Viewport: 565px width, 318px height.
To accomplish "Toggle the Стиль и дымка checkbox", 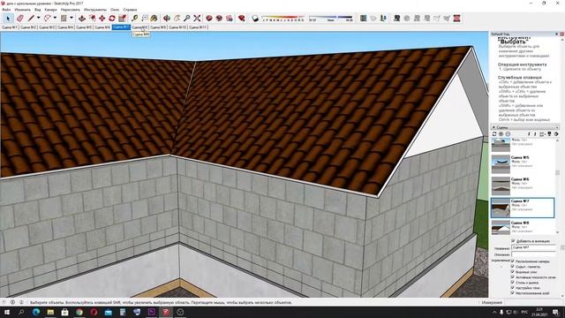I will (512, 283).
